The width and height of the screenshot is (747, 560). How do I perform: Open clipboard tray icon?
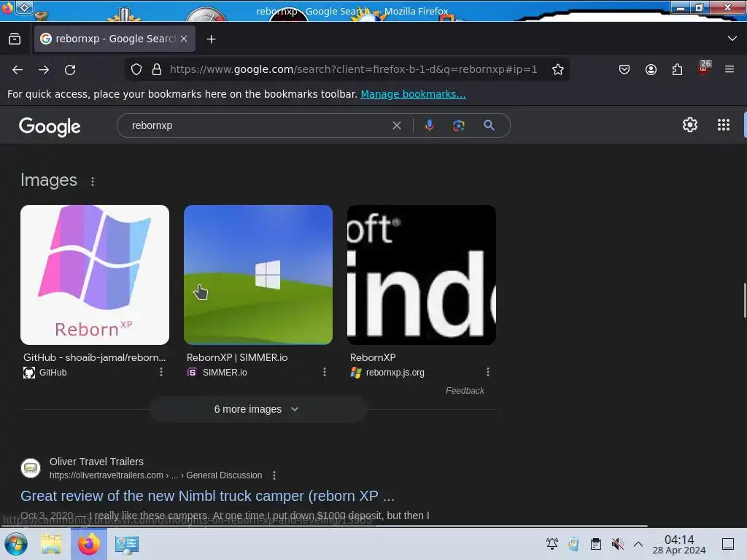coord(595,544)
